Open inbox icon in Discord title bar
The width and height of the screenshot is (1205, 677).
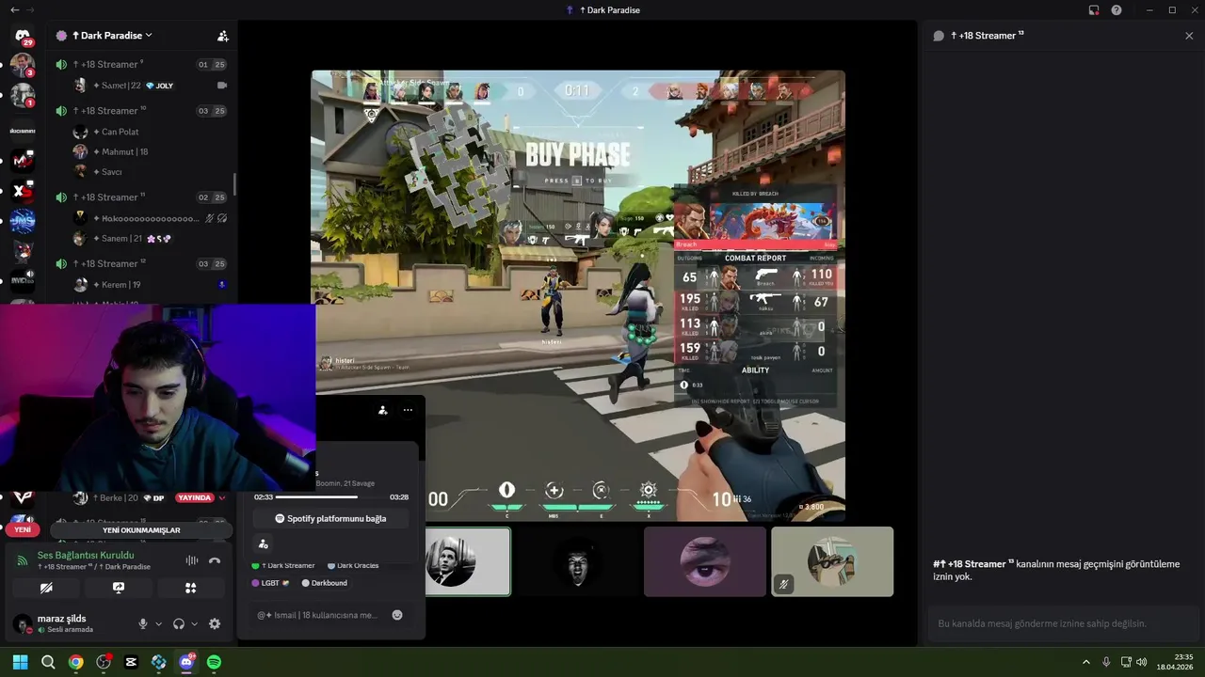tap(1094, 10)
